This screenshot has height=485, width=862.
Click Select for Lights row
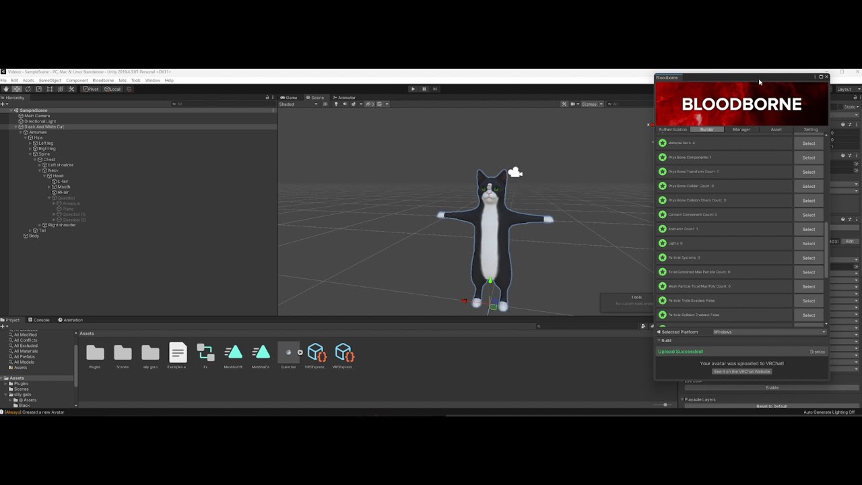pyautogui.click(x=809, y=243)
